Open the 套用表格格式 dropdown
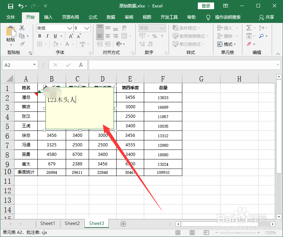Screen dimensions: 283x237 coord(190,36)
